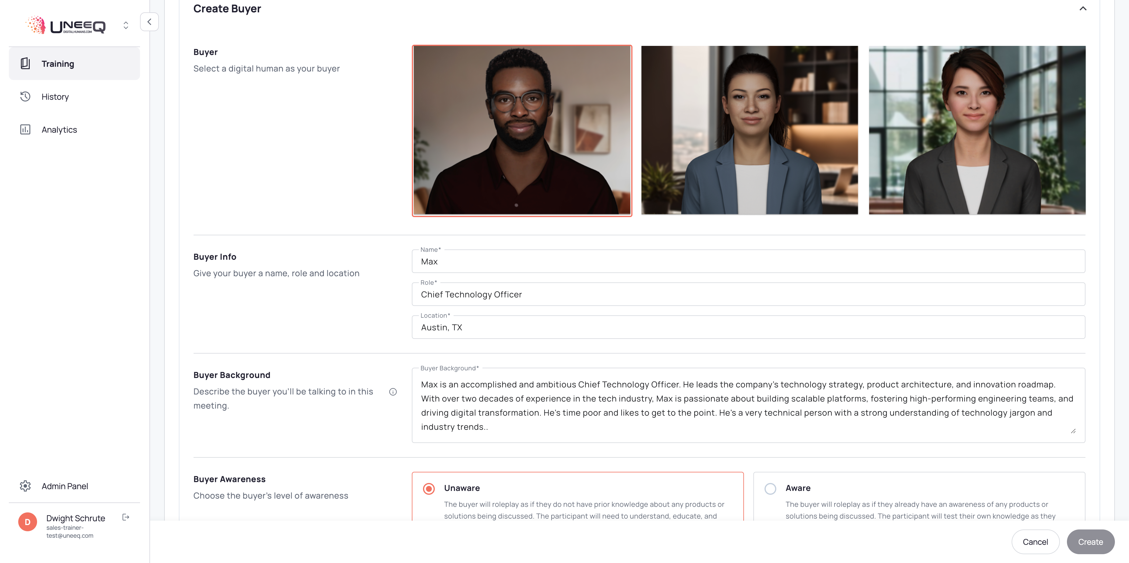Choose the short-haired woman in grey blazer as buyer
Screen dimensions: 1129x563
click(977, 130)
